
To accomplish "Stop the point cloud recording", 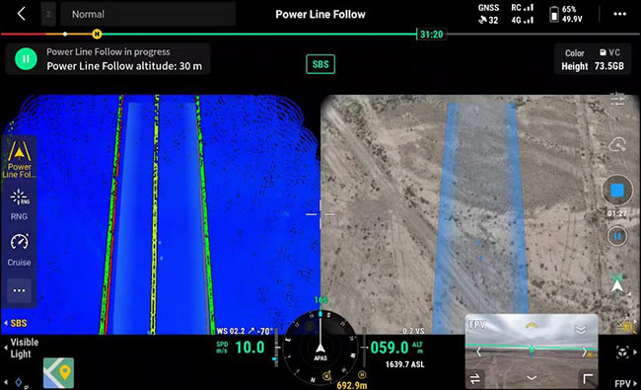I will tap(617, 191).
